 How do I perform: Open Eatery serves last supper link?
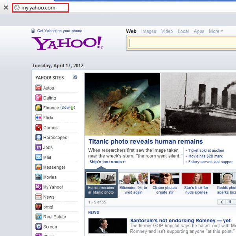click(210, 162)
